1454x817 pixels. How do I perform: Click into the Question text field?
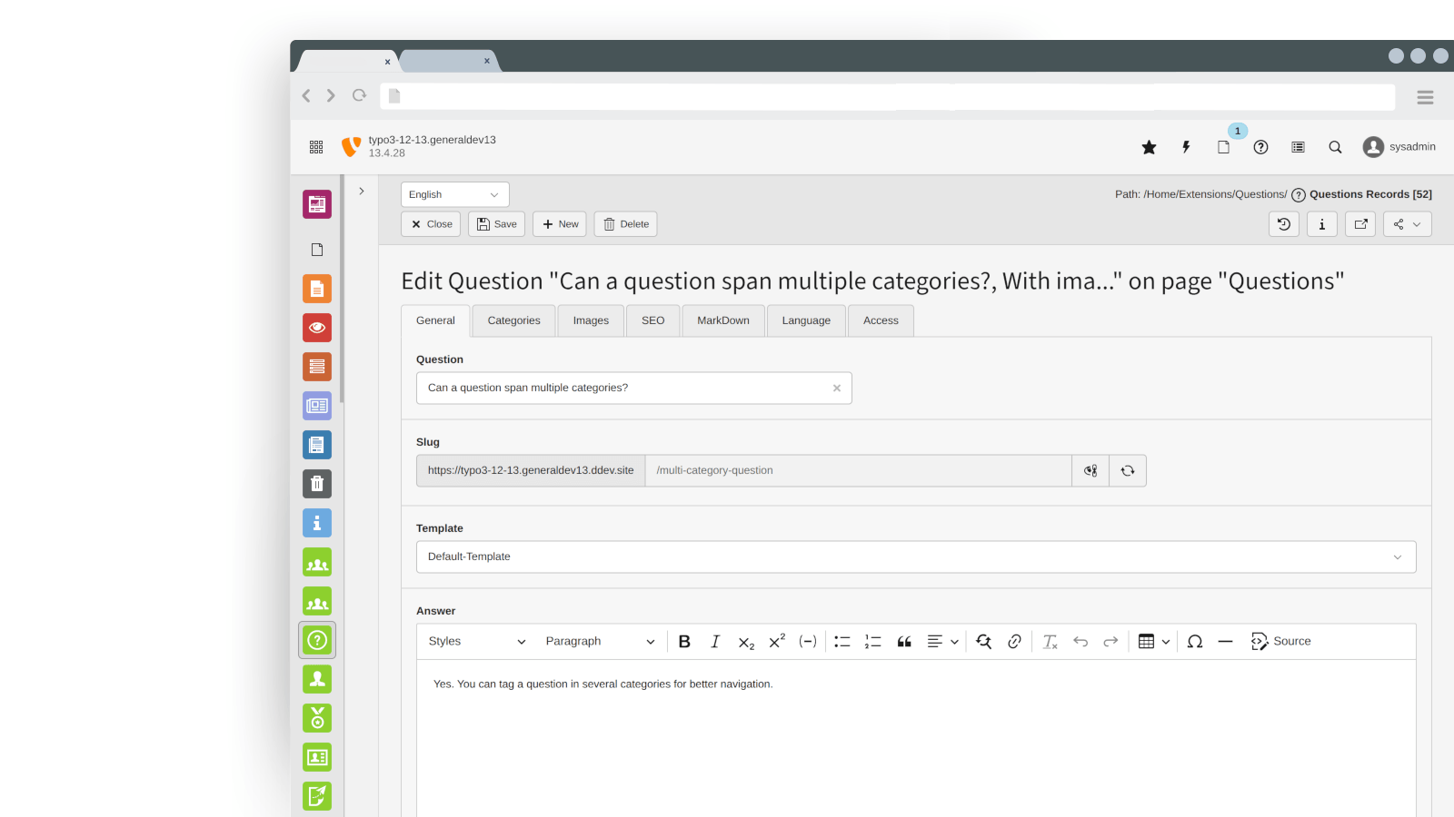pos(627,389)
